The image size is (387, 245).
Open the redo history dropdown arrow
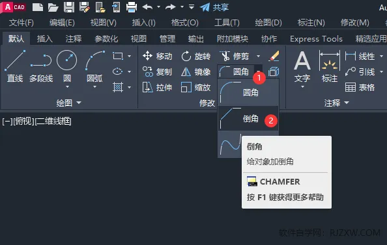[x=182, y=7]
